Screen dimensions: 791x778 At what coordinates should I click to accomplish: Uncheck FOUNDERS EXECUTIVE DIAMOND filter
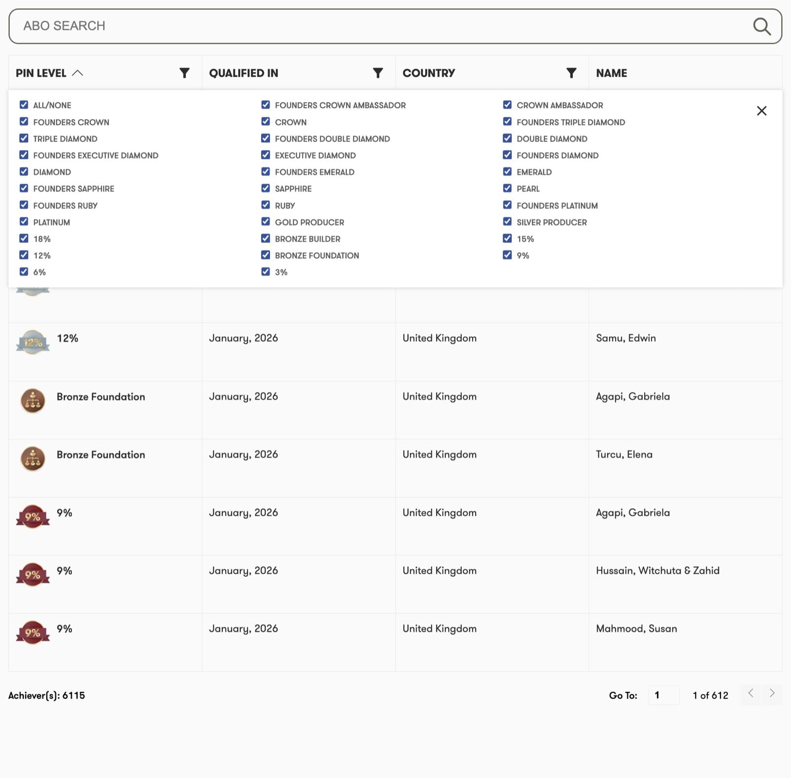[x=24, y=155]
